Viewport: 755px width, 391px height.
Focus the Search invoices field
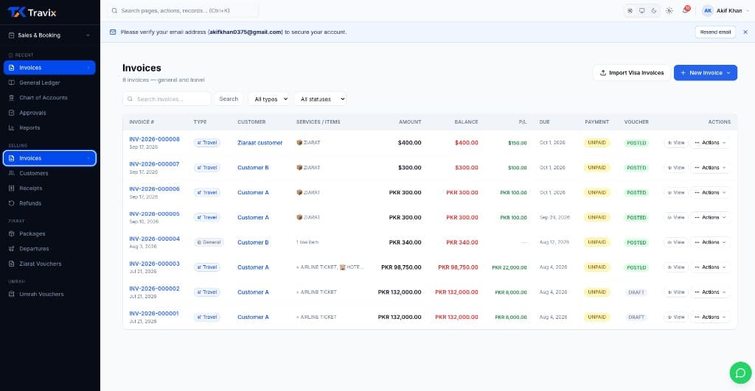[x=167, y=99]
